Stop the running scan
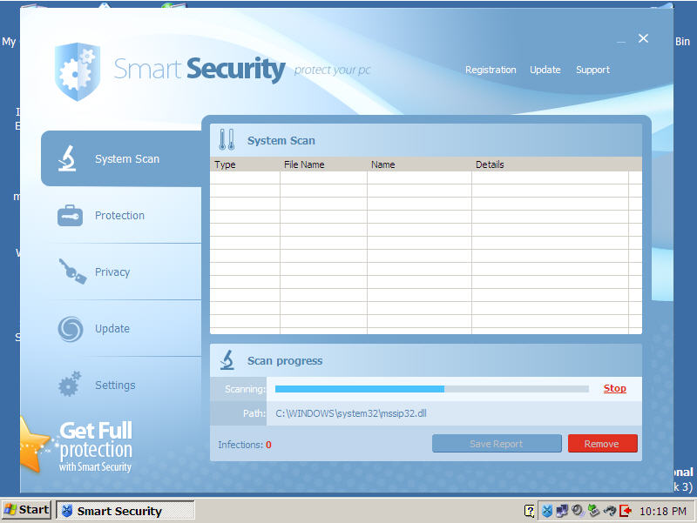Image resolution: width=697 pixels, height=523 pixels. tap(614, 388)
